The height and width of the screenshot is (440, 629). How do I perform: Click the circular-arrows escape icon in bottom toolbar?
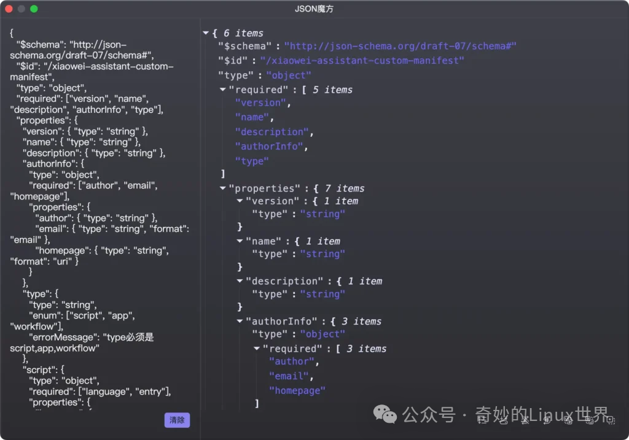547,420
